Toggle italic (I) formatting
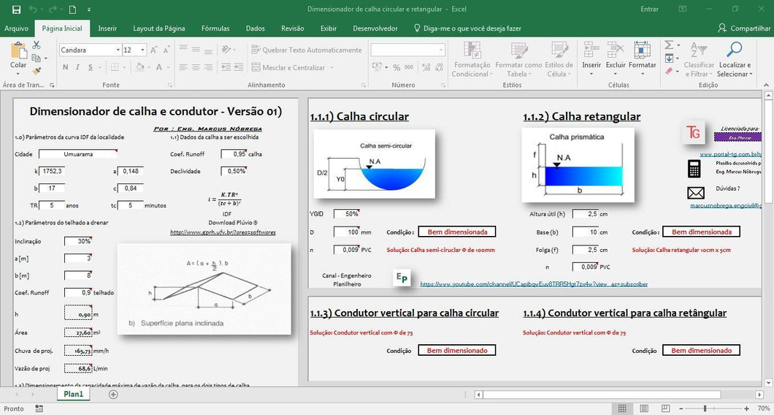Image resolution: width=774 pixels, height=415 pixels. (x=78, y=67)
